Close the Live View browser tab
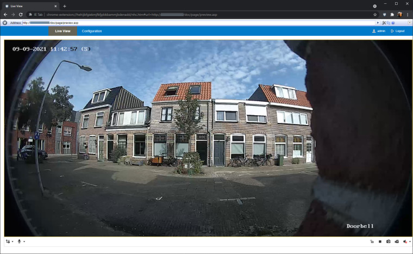Screen dimensions: 413x254 (55, 6)
